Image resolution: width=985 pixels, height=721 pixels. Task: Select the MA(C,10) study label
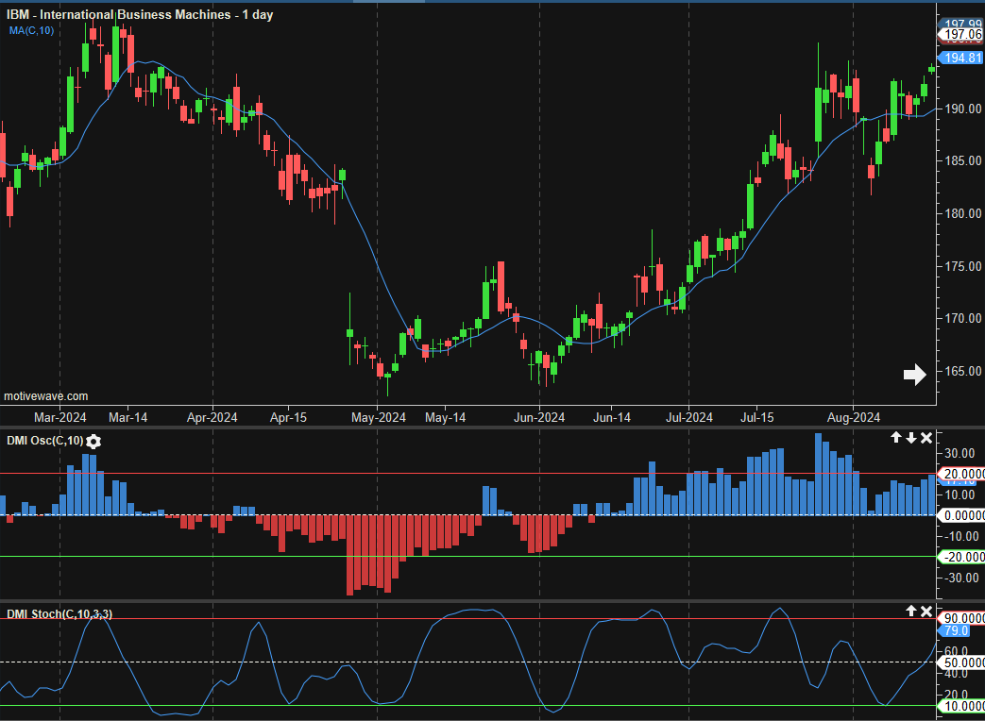pyautogui.click(x=31, y=31)
